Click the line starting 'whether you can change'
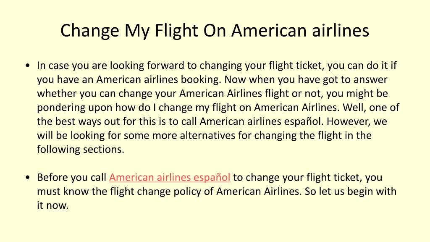 pos(212,94)
